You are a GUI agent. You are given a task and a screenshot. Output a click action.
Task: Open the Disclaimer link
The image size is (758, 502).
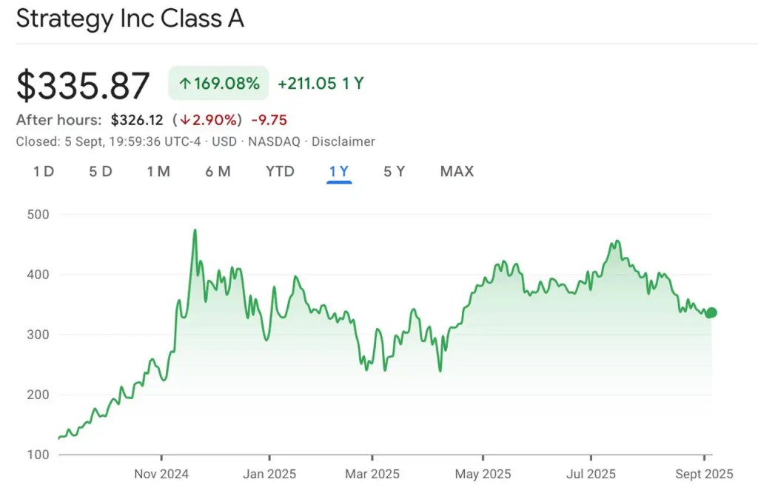tap(343, 141)
